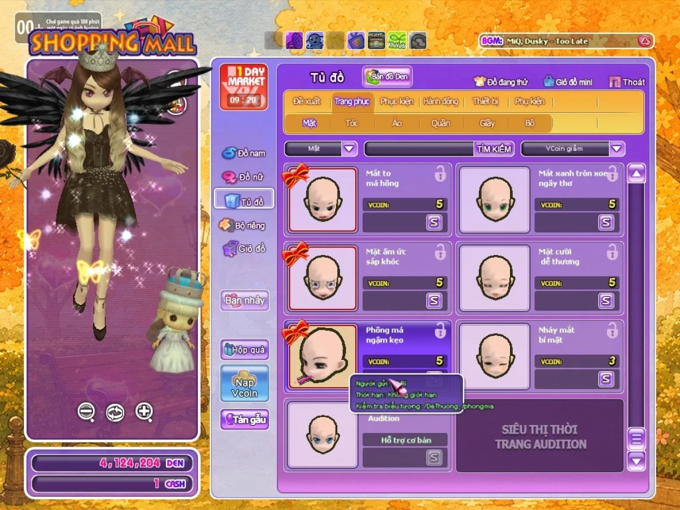Image resolution: width=680 pixels, height=510 pixels.
Task: Open the 1 Day Market banner
Action: point(243,86)
